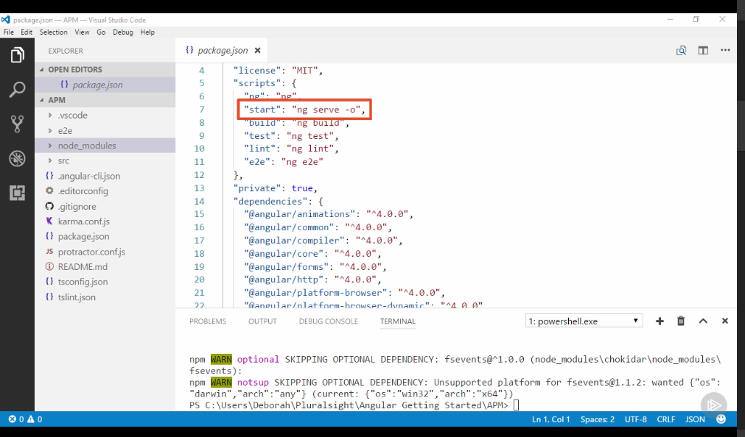The width and height of the screenshot is (745, 437).
Task: Select README.md in the Explorer tree
Action: pyautogui.click(x=81, y=266)
